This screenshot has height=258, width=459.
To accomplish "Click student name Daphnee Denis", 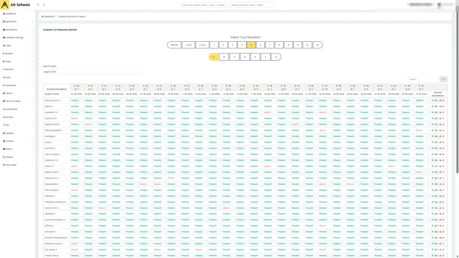I will tap(52, 124).
